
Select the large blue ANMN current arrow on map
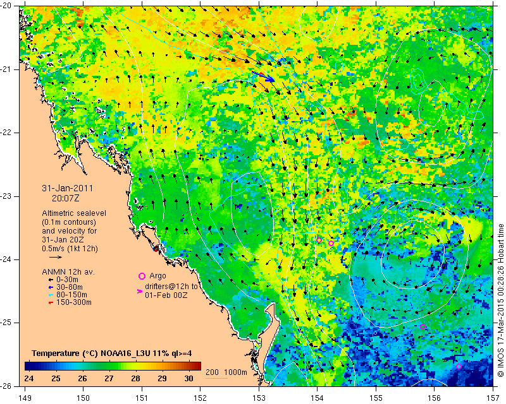(263, 76)
